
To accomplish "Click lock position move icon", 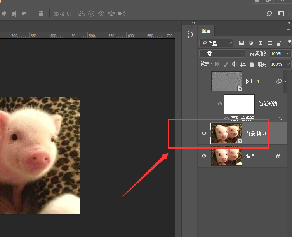I will pyautogui.click(x=234, y=64).
